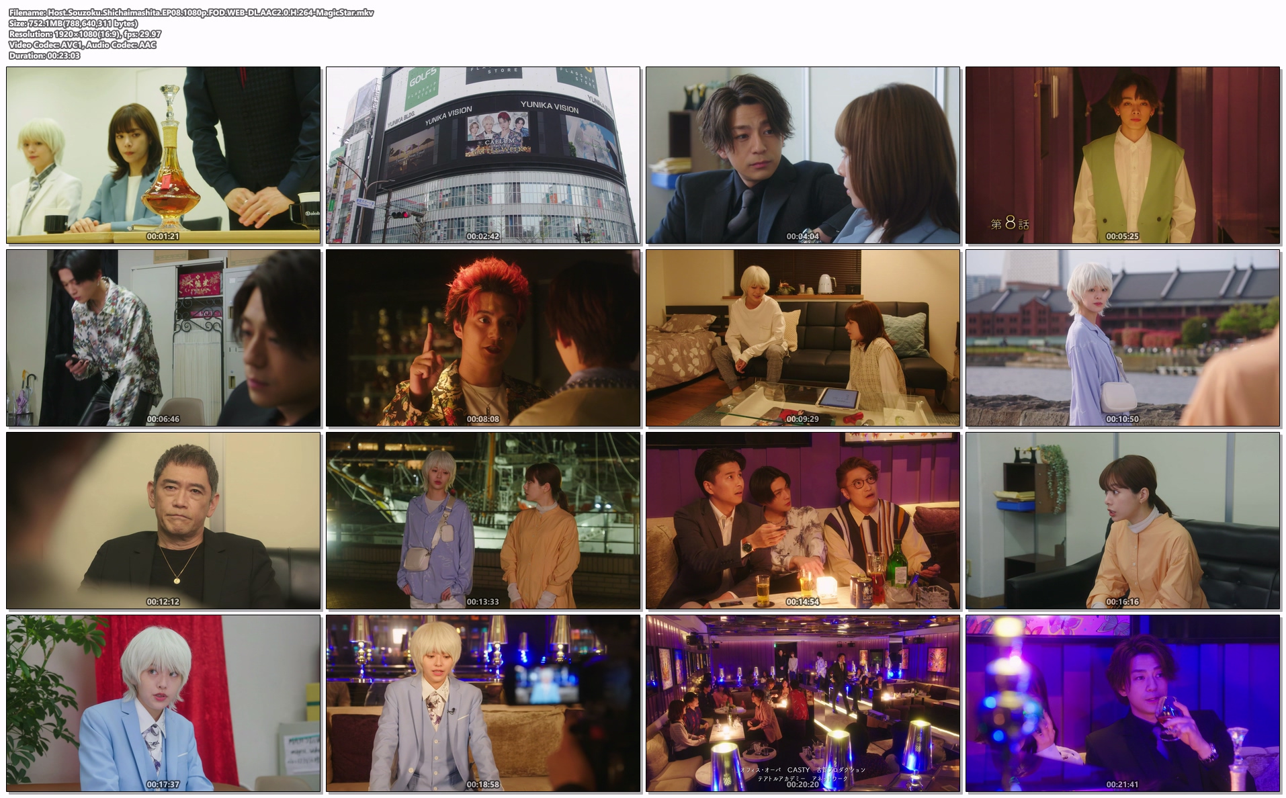Click the thumbnail timestamped 00:01:21
Screen dimensions: 1286x798
pos(163,155)
